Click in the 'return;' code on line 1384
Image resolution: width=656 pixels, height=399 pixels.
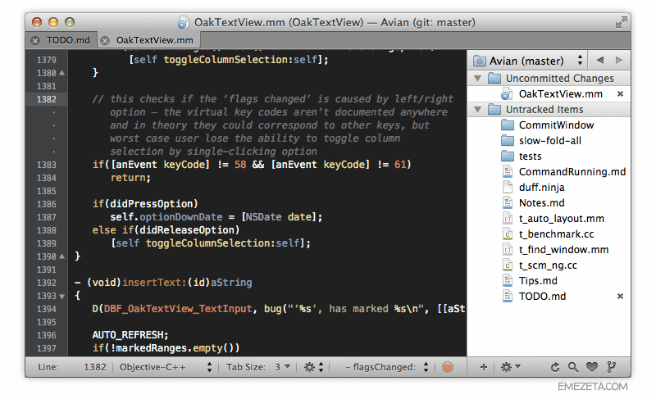pyautogui.click(x=130, y=178)
